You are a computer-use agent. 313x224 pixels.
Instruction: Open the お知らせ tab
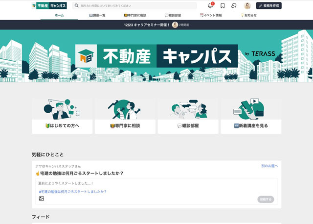[x=248, y=15]
